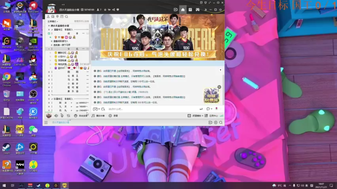Click the emoji/font icon in chat toolbar

point(103,109)
